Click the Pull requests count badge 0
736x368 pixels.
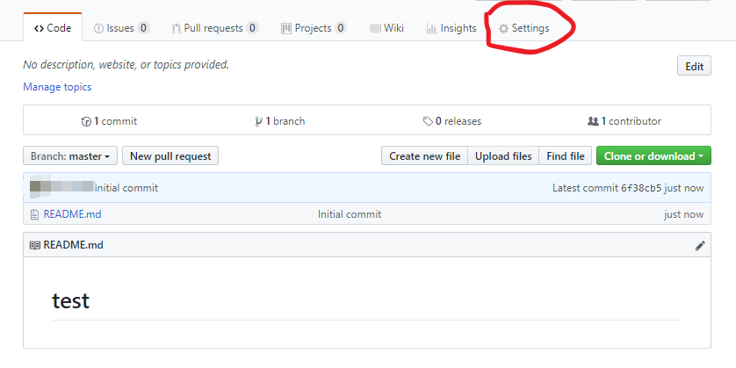pyautogui.click(x=252, y=28)
